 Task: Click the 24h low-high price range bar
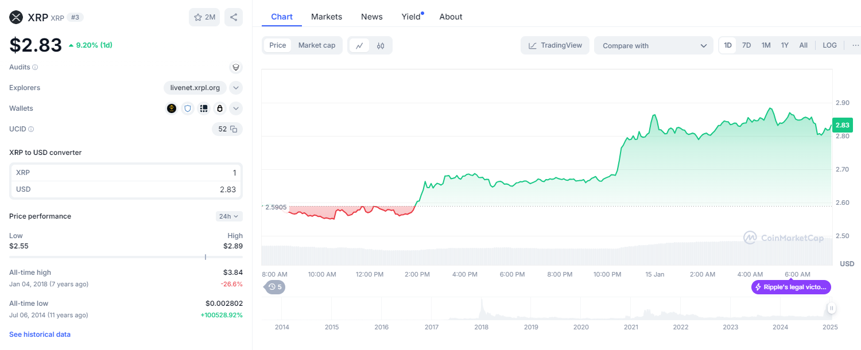pyautogui.click(x=126, y=257)
